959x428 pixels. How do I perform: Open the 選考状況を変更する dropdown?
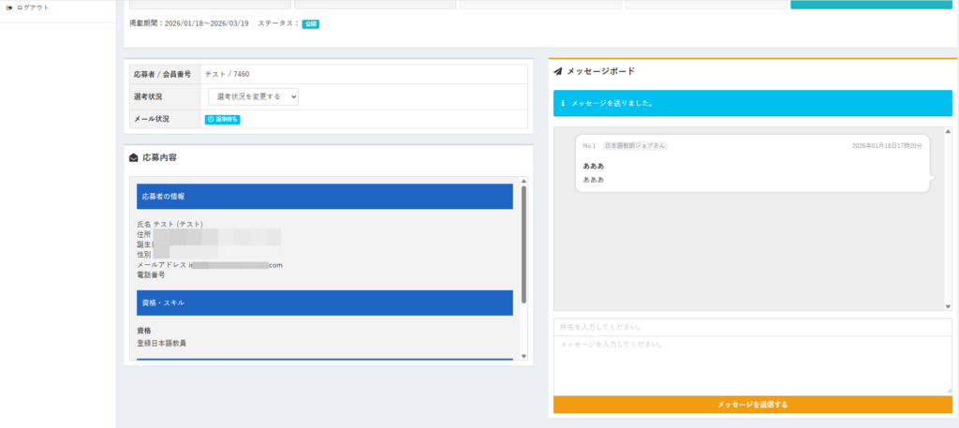(253, 96)
